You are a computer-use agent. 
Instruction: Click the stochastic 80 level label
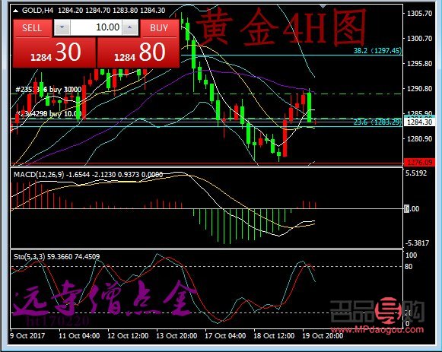pyautogui.click(x=409, y=266)
